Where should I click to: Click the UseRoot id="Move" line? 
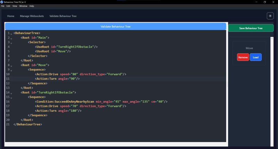coord(53,51)
